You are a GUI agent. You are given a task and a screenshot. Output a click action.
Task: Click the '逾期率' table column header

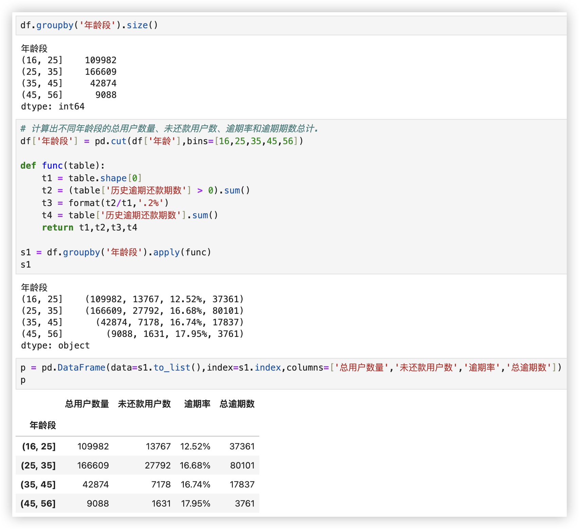pos(197,404)
